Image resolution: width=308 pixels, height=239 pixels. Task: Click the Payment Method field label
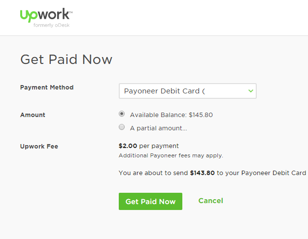click(47, 88)
